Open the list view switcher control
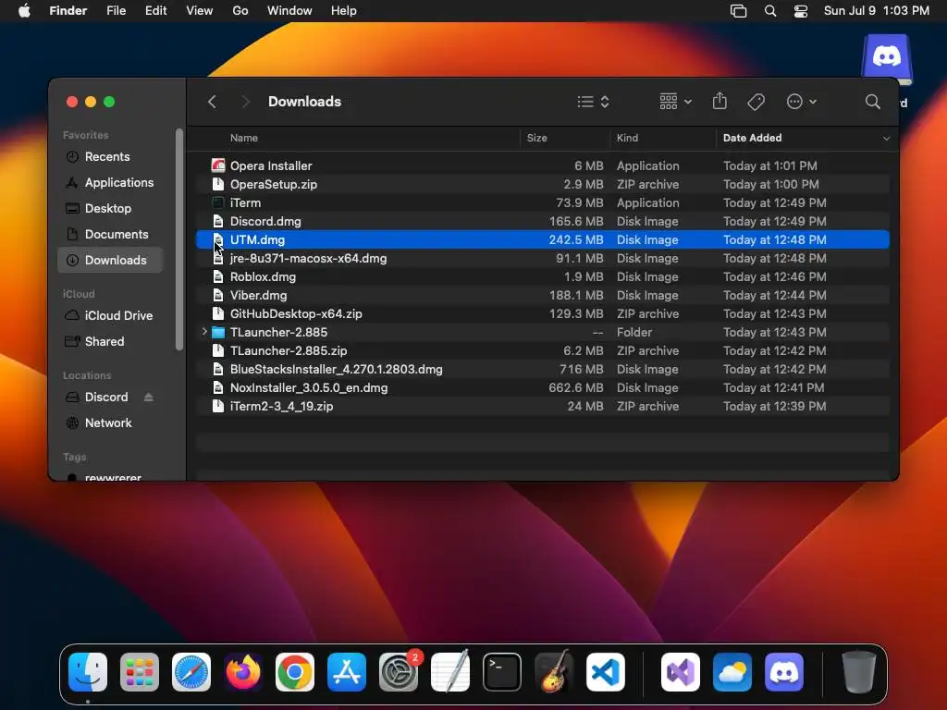947x710 pixels. tap(593, 102)
